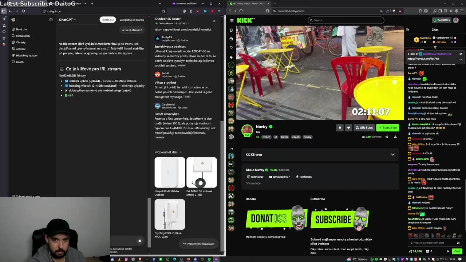Viewport: 466px width, 262px height.
Task: Open Kick hamburger menu
Action: [x=232, y=20]
